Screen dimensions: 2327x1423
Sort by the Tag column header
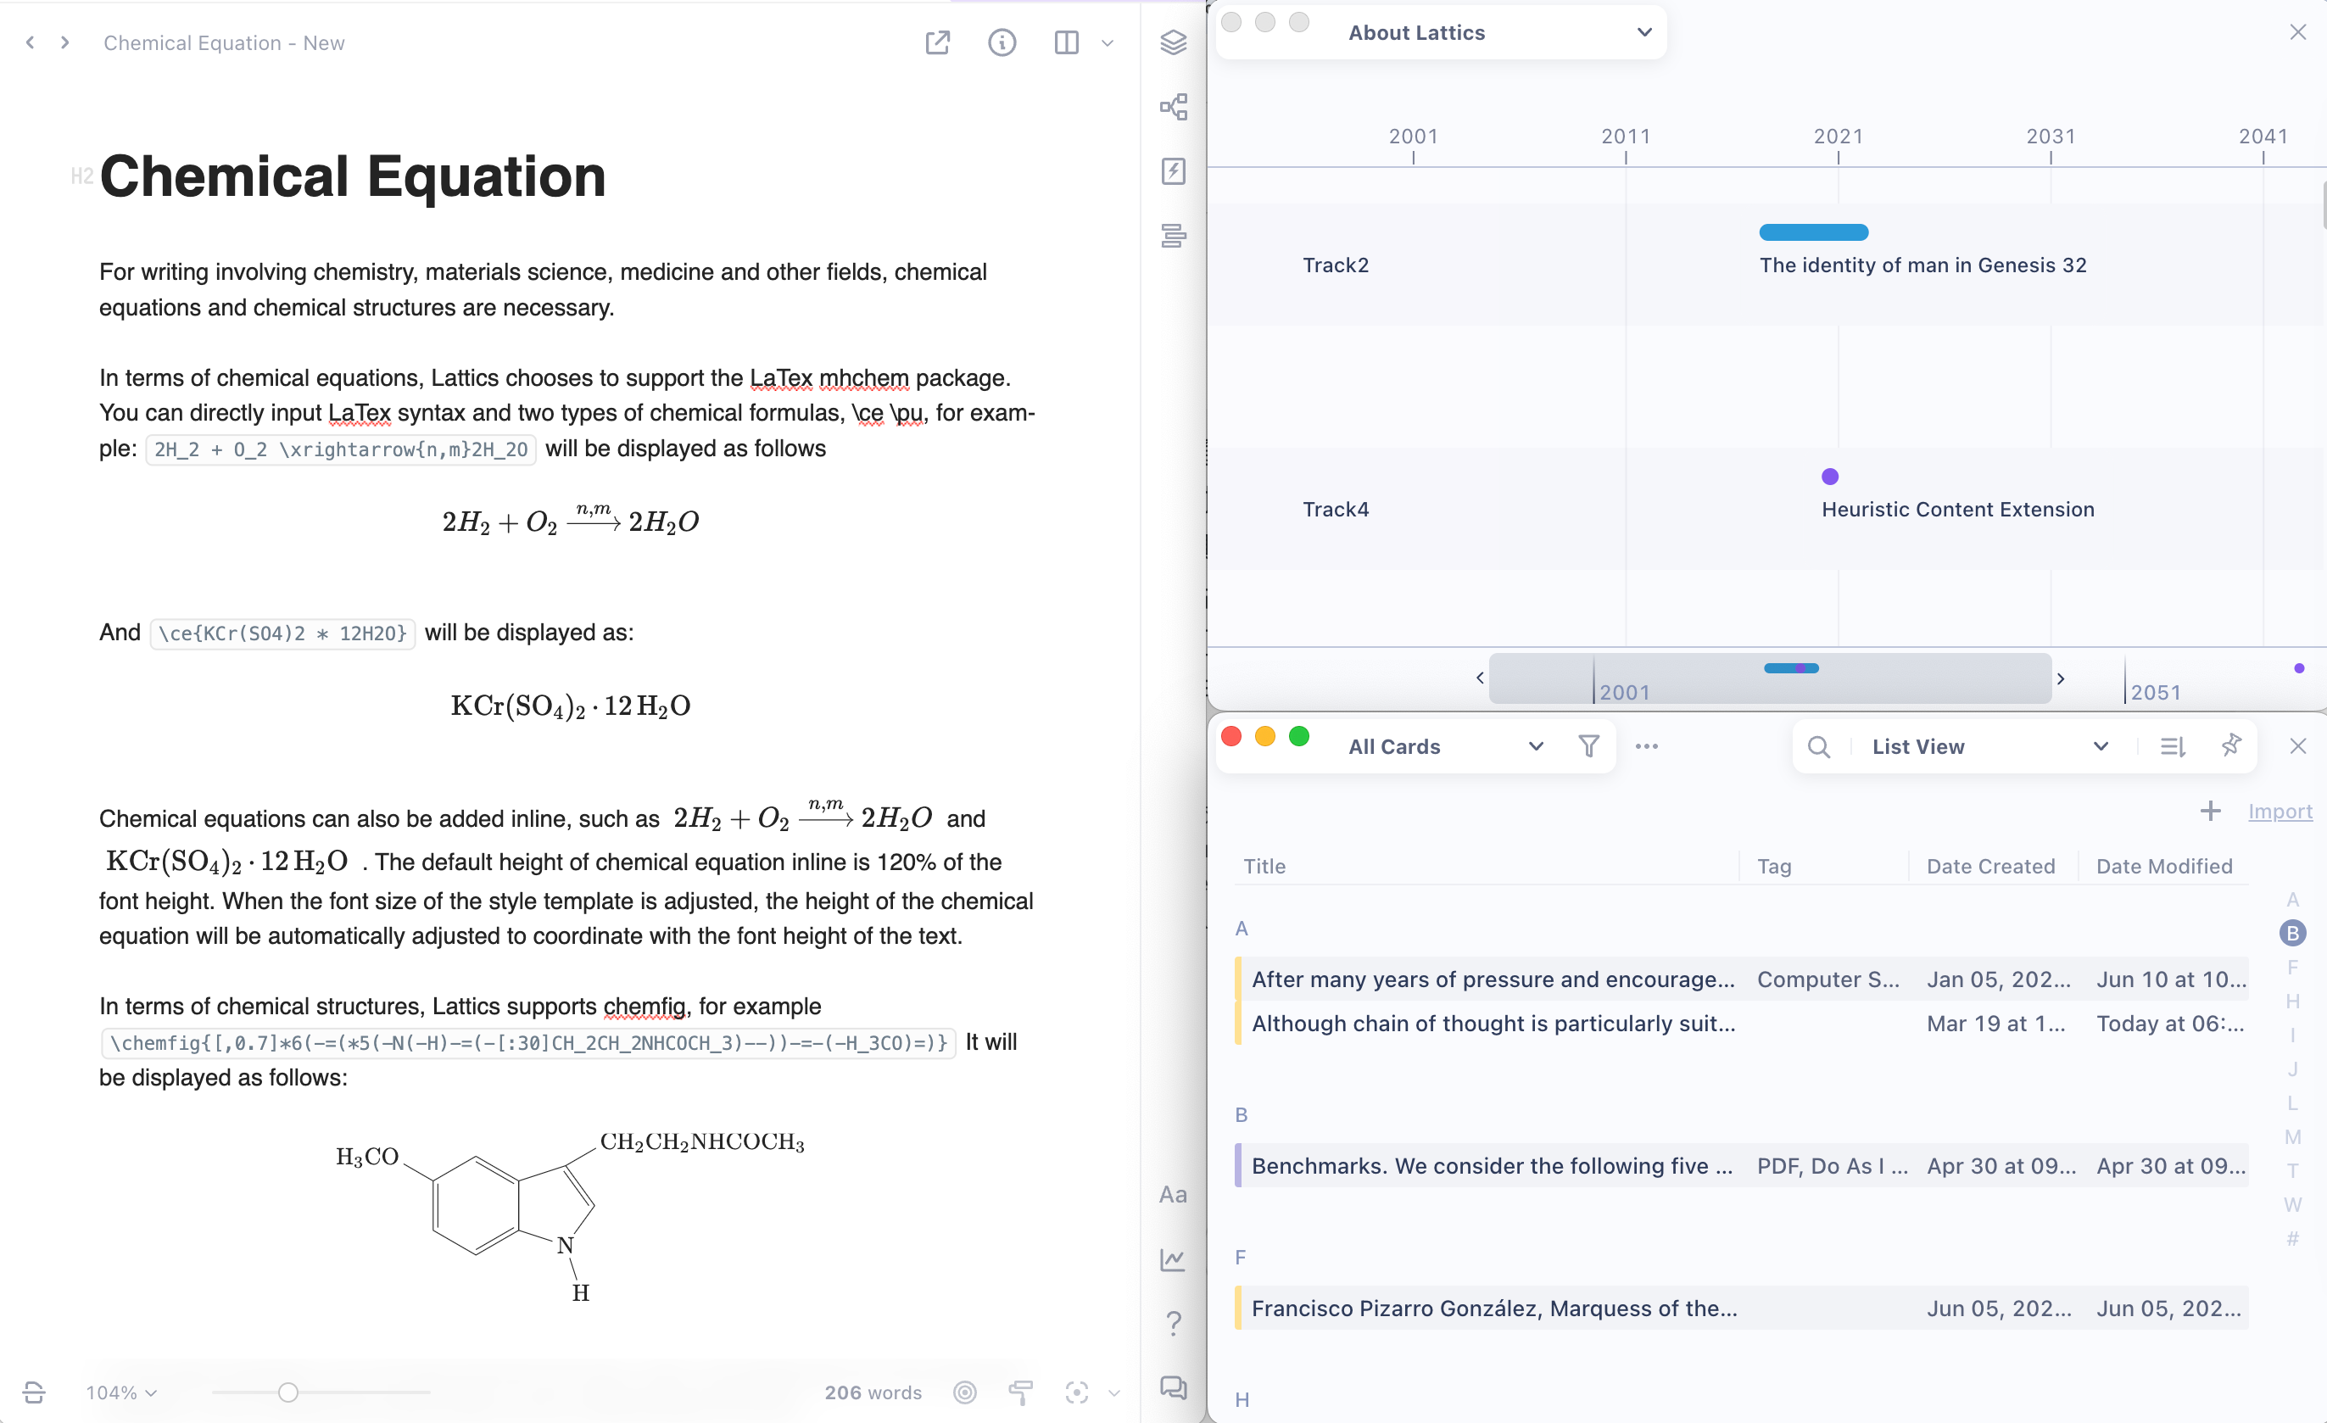(1773, 866)
